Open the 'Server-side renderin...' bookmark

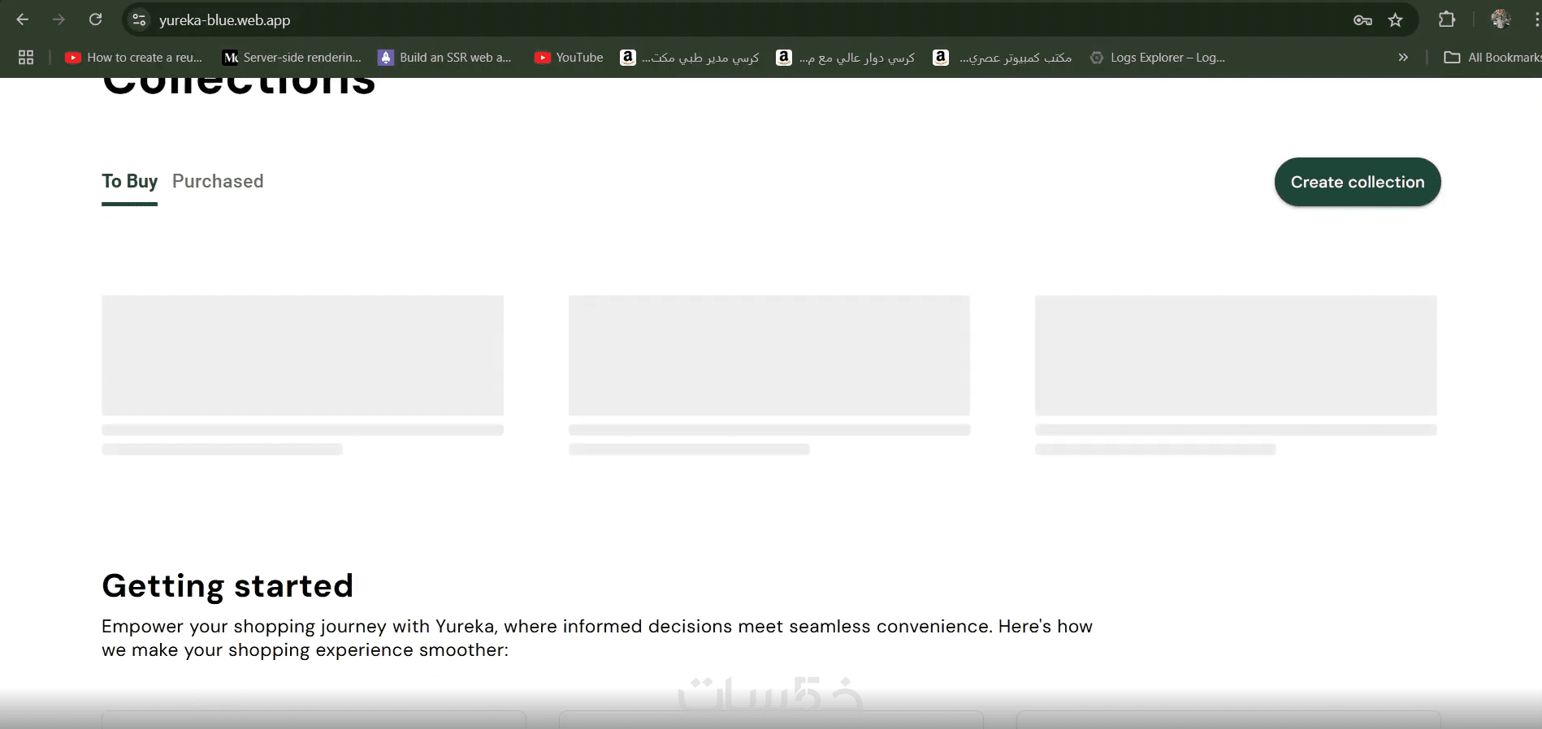pyautogui.click(x=292, y=58)
